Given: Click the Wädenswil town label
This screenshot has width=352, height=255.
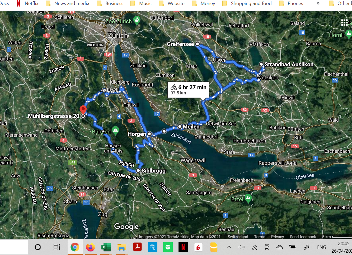Looking at the screenshot, I should tap(193, 160).
